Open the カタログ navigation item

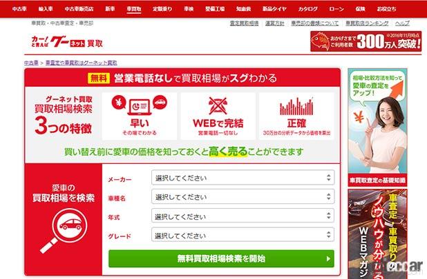pyautogui.click(x=308, y=9)
